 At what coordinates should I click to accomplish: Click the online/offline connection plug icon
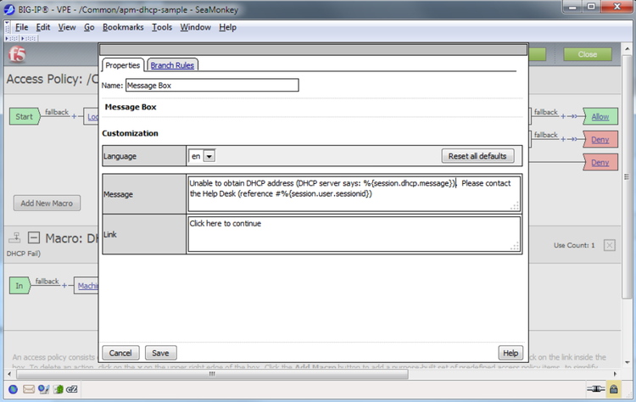pos(595,389)
